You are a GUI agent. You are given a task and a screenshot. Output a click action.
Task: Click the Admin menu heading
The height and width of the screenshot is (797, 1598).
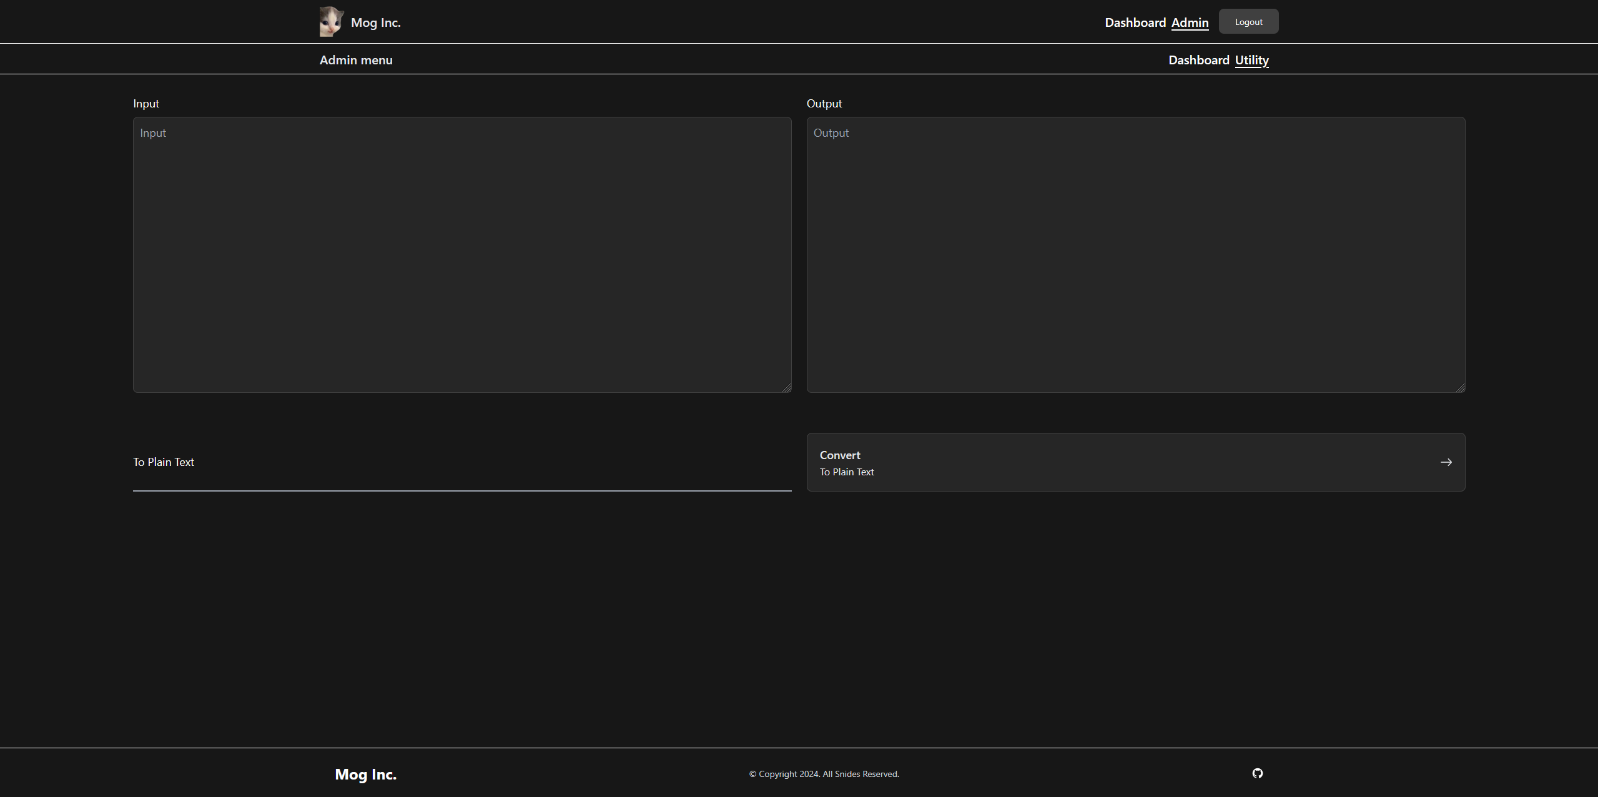tap(355, 59)
